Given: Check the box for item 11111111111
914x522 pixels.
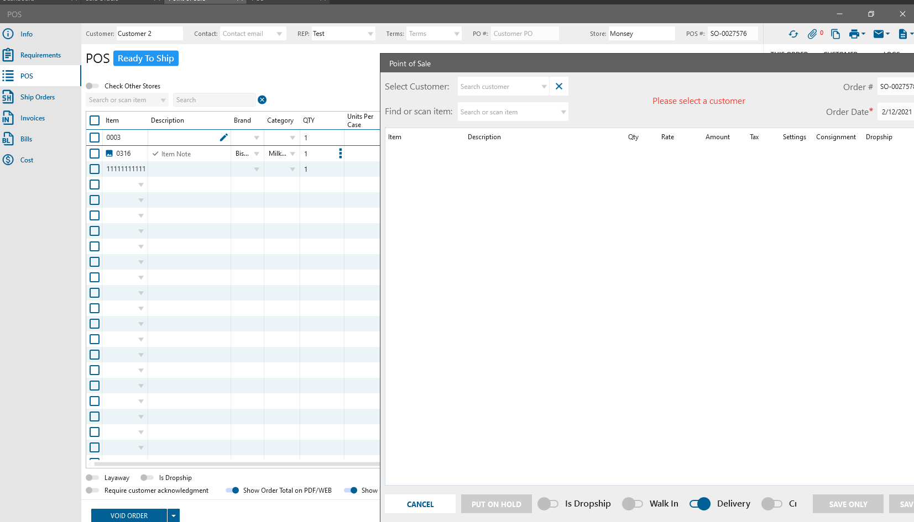Looking at the screenshot, I should [95, 169].
